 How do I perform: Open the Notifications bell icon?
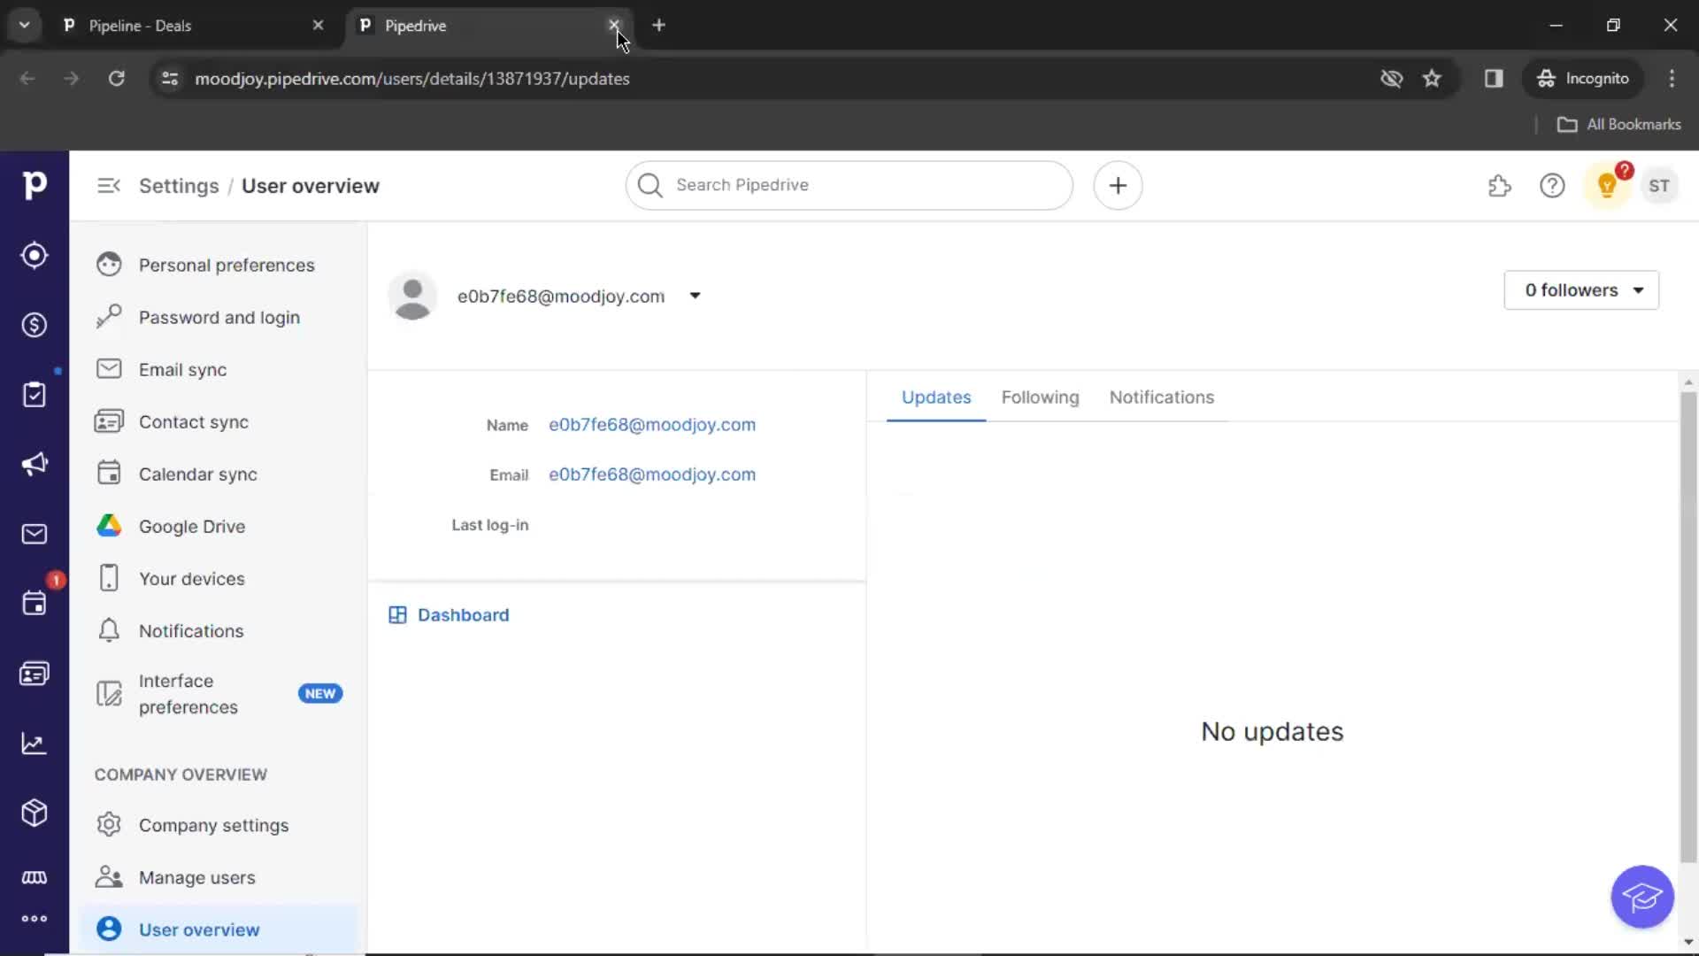109,630
